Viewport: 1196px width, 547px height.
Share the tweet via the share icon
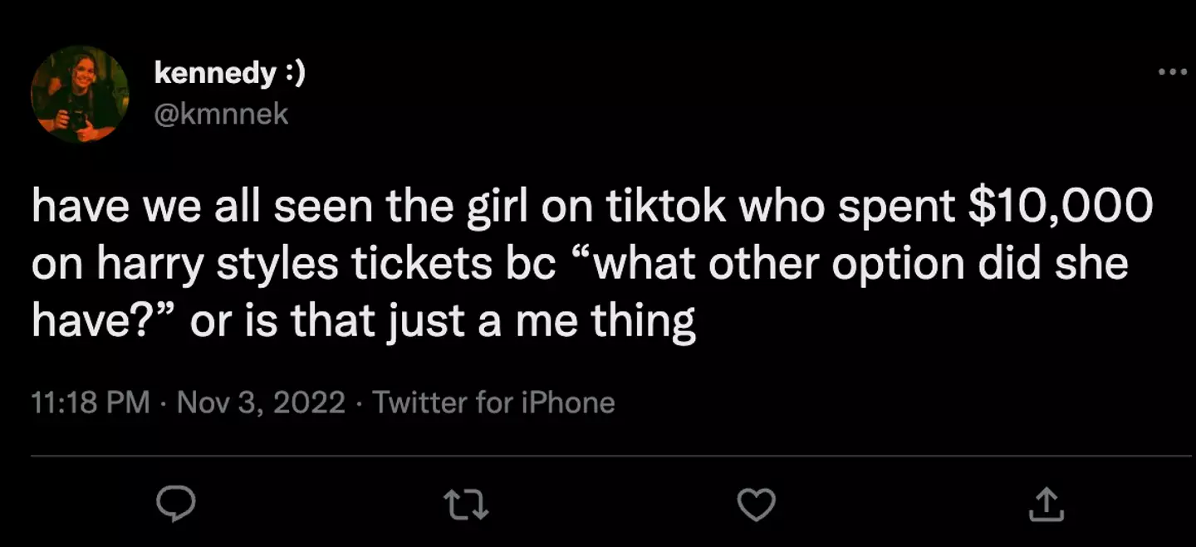(x=1046, y=503)
